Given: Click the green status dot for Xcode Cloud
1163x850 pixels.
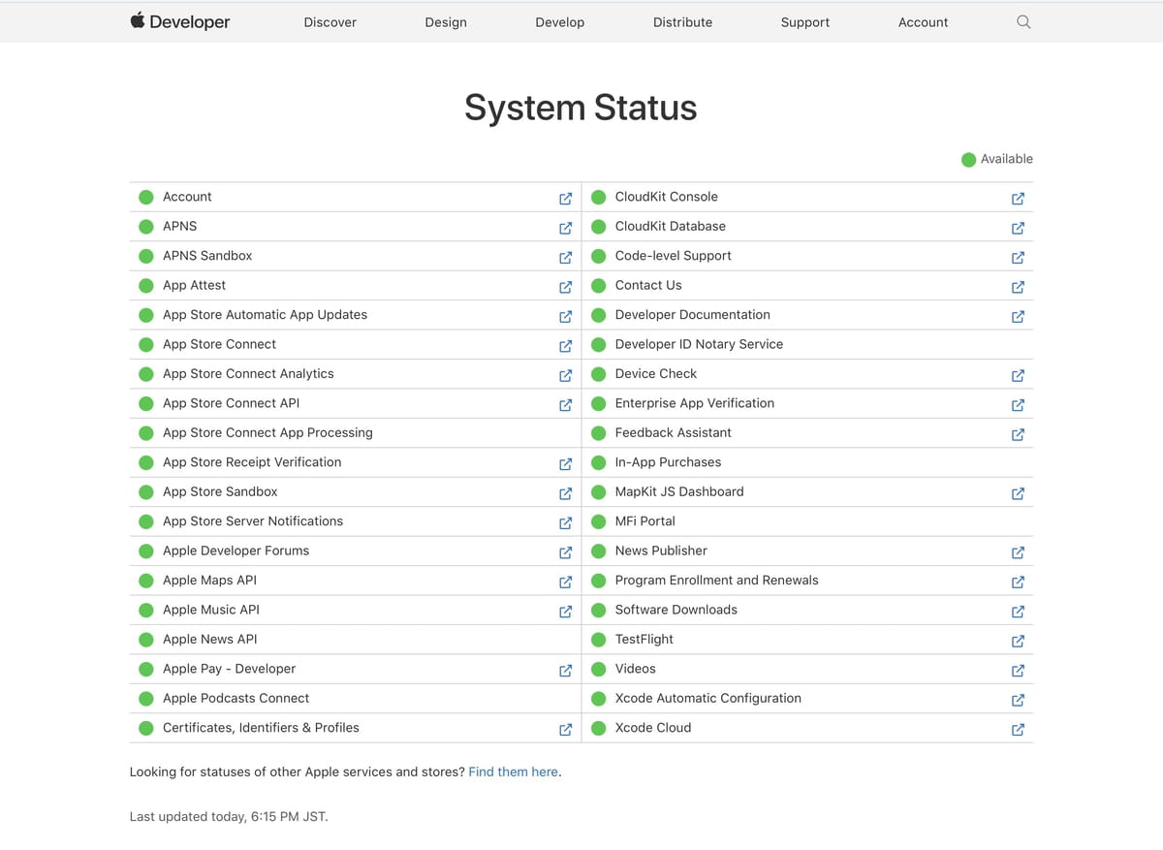Looking at the screenshot, I should (598, 728).
